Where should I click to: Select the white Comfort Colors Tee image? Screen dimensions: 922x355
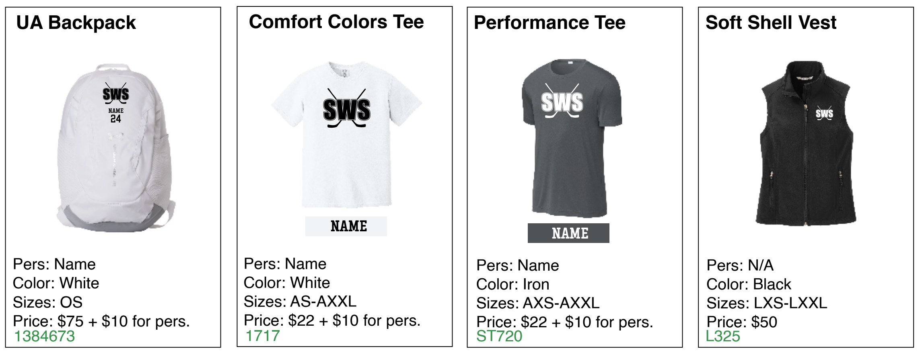347,135
